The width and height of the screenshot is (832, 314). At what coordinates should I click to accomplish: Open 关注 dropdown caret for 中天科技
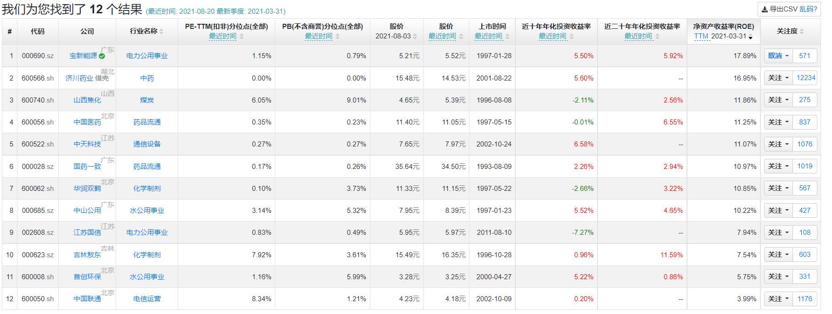[787, 144]
